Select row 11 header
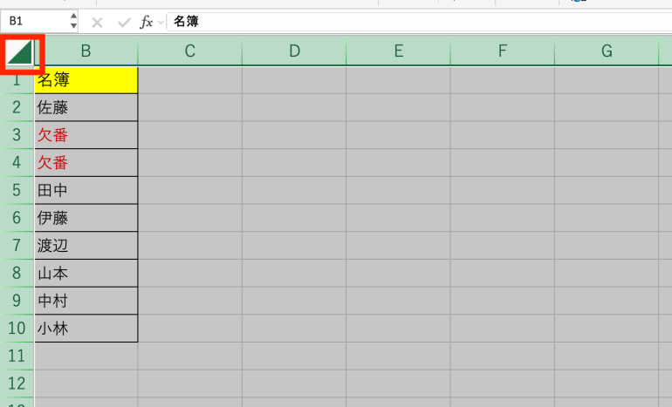The height and width of the screenshot is (407, 672). 17,356
